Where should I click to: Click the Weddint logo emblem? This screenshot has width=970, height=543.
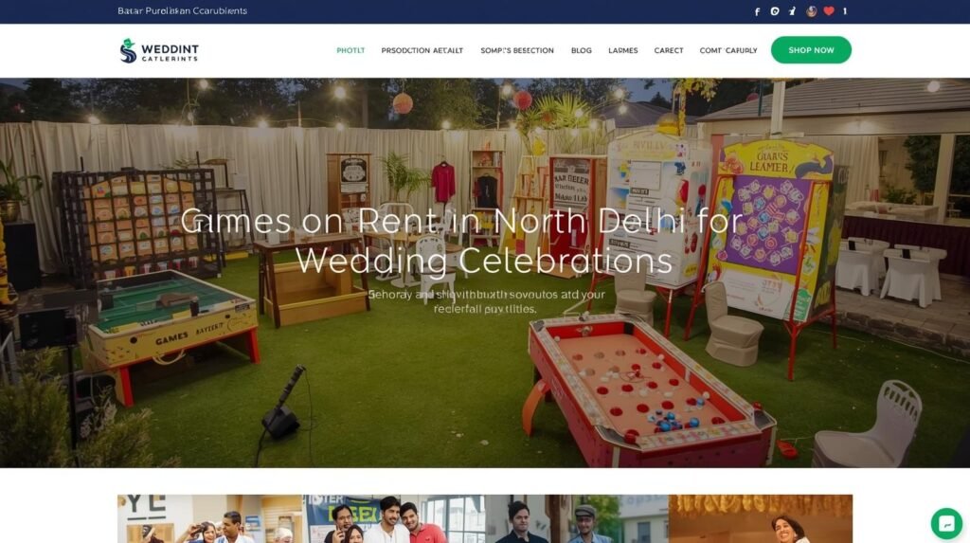(x=128, y=51)
